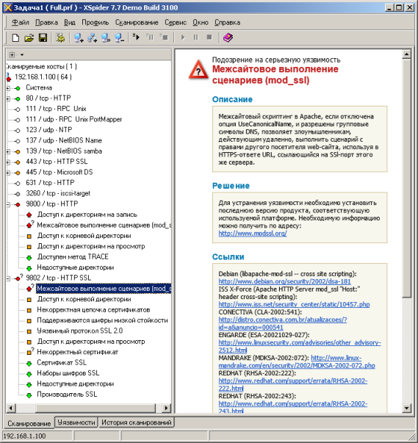418x443 pixels.
Task: Click tree expand-all icon in left panel
Action: pyautogui.click(x=12, y=54)
